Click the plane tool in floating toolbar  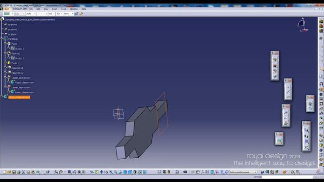pos(288,97)
